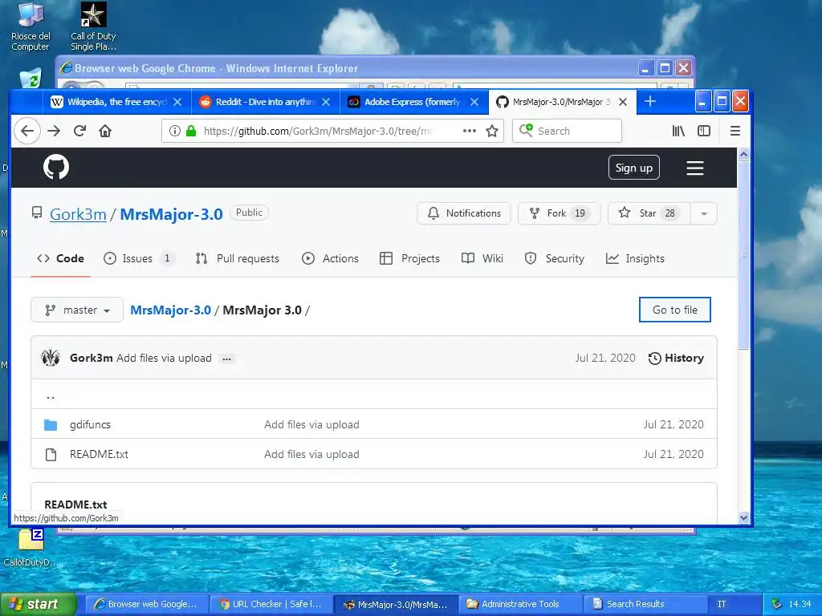Fork the repository with Fork button

point(559,213)
